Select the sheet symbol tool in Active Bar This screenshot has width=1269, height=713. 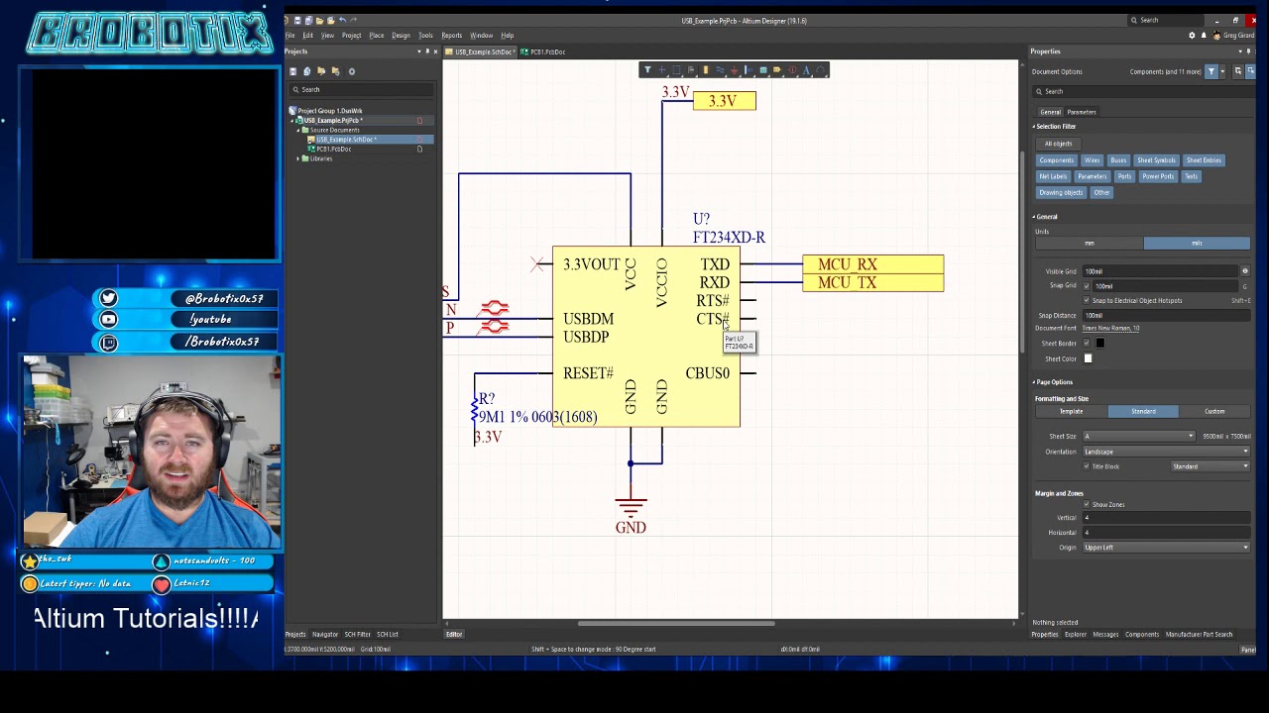763,69
